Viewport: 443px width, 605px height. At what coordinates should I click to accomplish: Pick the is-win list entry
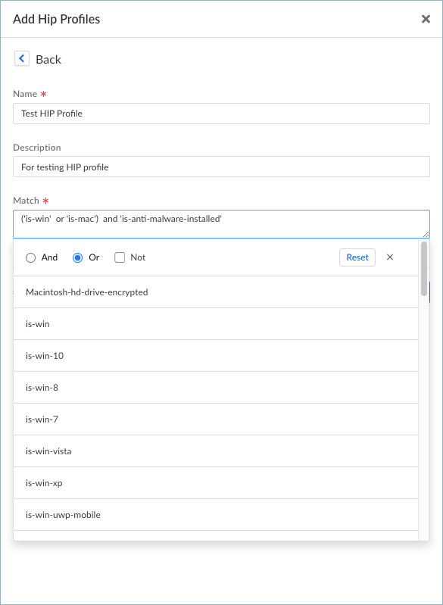(x=216, y=324)
